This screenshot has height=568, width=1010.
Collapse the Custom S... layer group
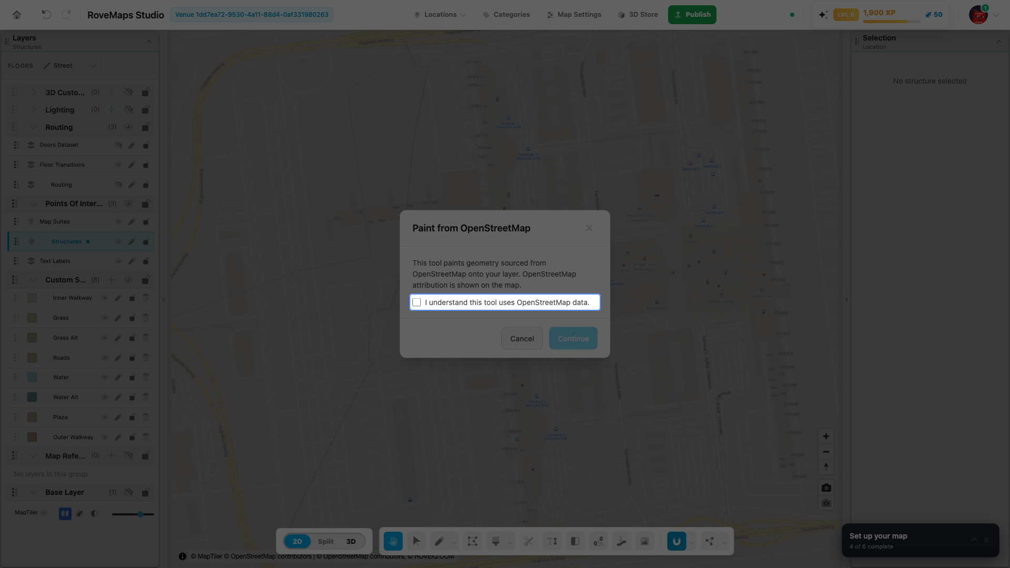point(34,280)
